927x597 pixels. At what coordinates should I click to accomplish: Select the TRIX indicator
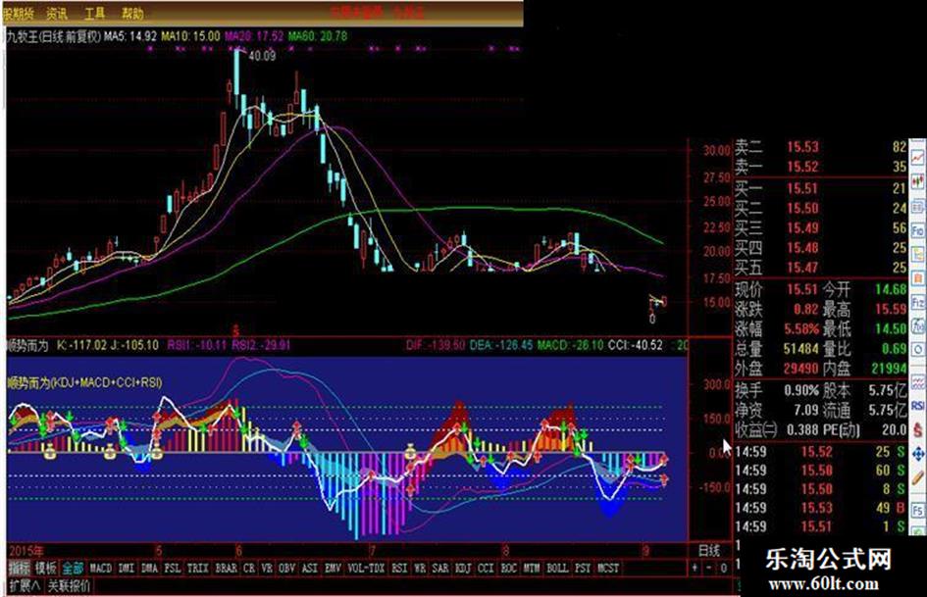[x=197, y=568]
